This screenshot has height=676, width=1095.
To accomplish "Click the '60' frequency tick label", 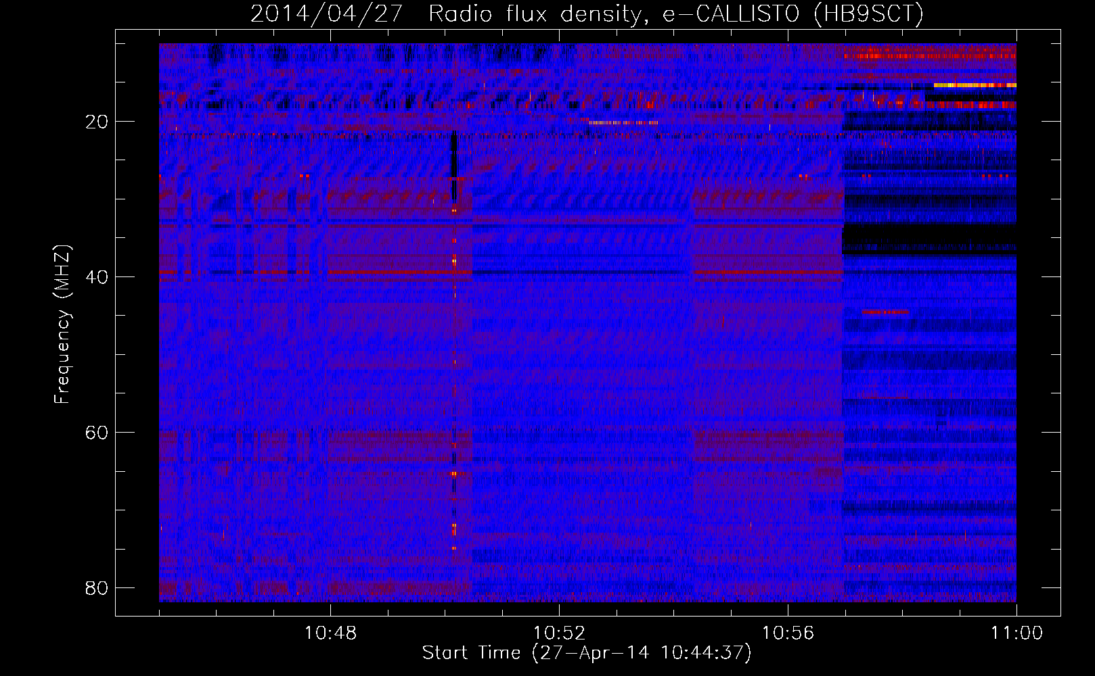I will [x=97, y=433].
